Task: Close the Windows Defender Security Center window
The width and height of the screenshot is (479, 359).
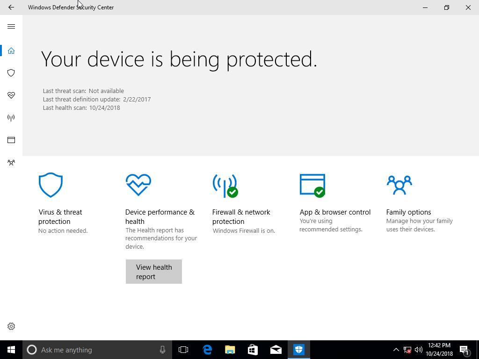Action: pos(468,7)
